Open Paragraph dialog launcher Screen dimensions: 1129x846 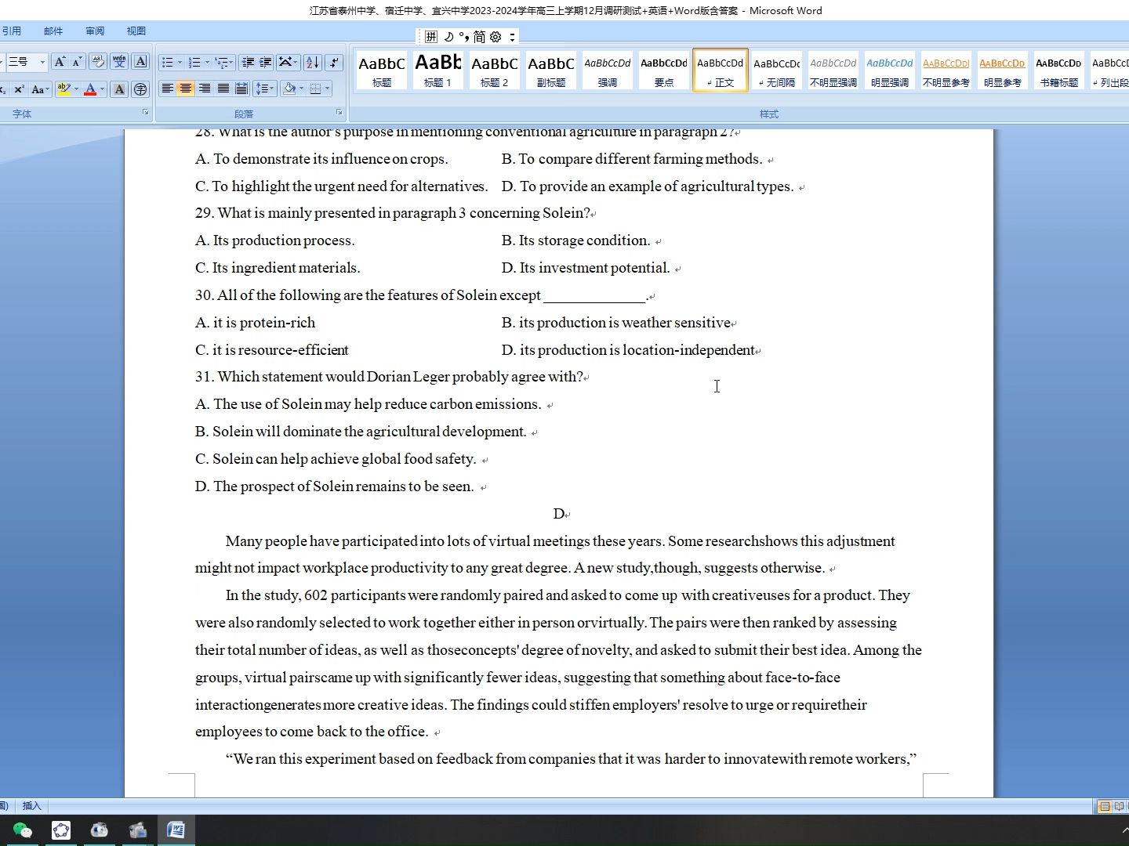pyautogui.click(x=339, y=113)
